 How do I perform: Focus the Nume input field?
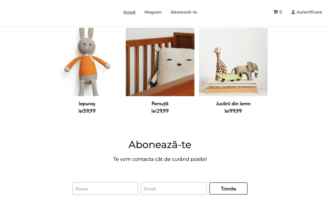point(105,189)
